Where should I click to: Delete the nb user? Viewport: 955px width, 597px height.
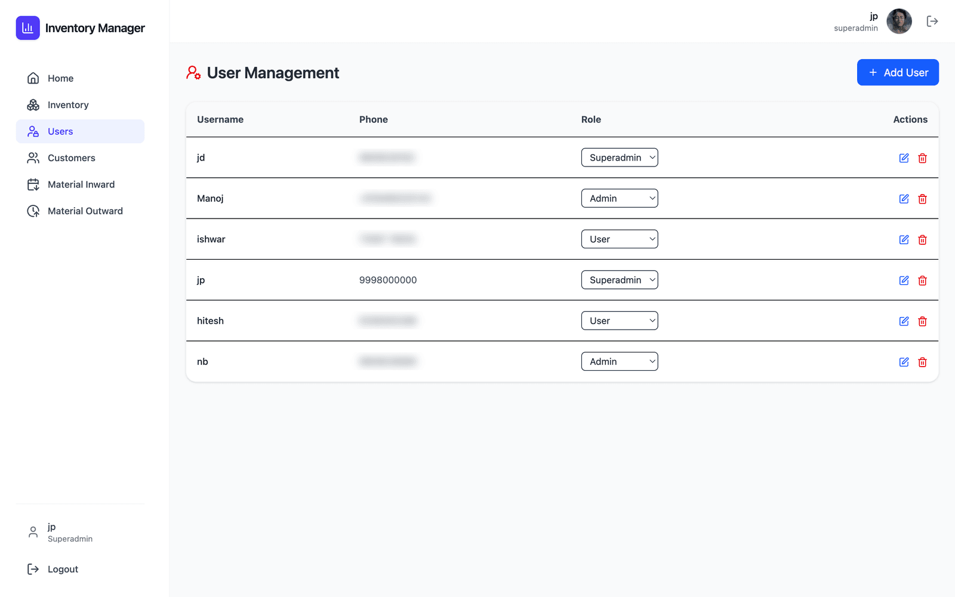[x=922, y=362]
